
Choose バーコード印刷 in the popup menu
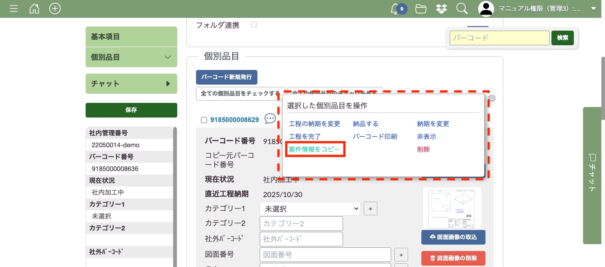pyautogui.click(x=375, y=137)
